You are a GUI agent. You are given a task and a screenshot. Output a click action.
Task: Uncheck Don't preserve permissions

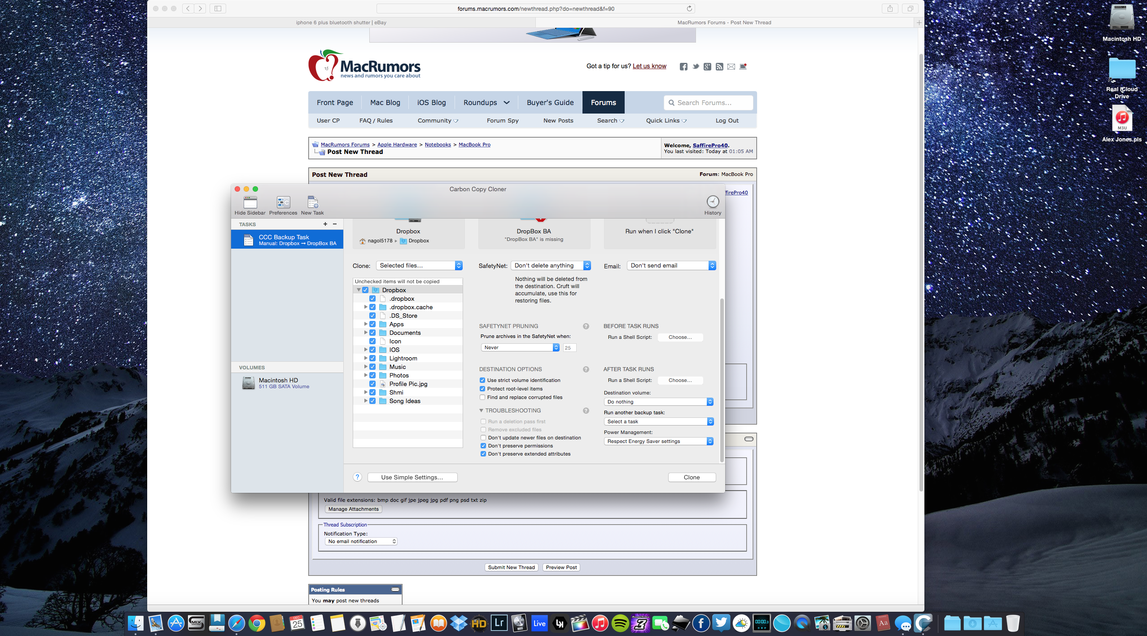[483, 446]
